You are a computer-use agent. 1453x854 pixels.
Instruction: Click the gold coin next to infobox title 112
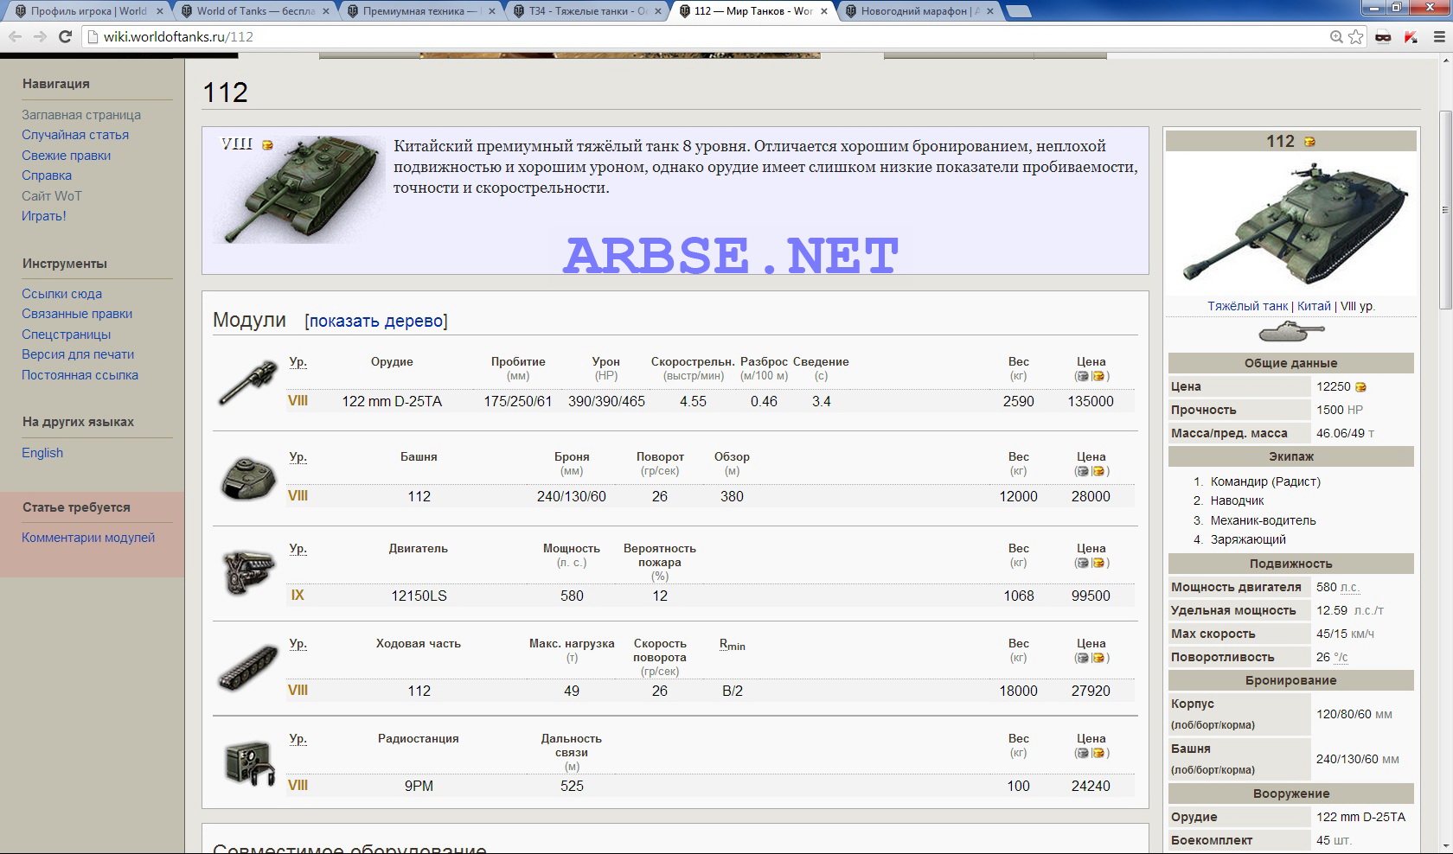[1309, 142]
